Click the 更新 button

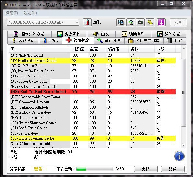pos(146,169)
